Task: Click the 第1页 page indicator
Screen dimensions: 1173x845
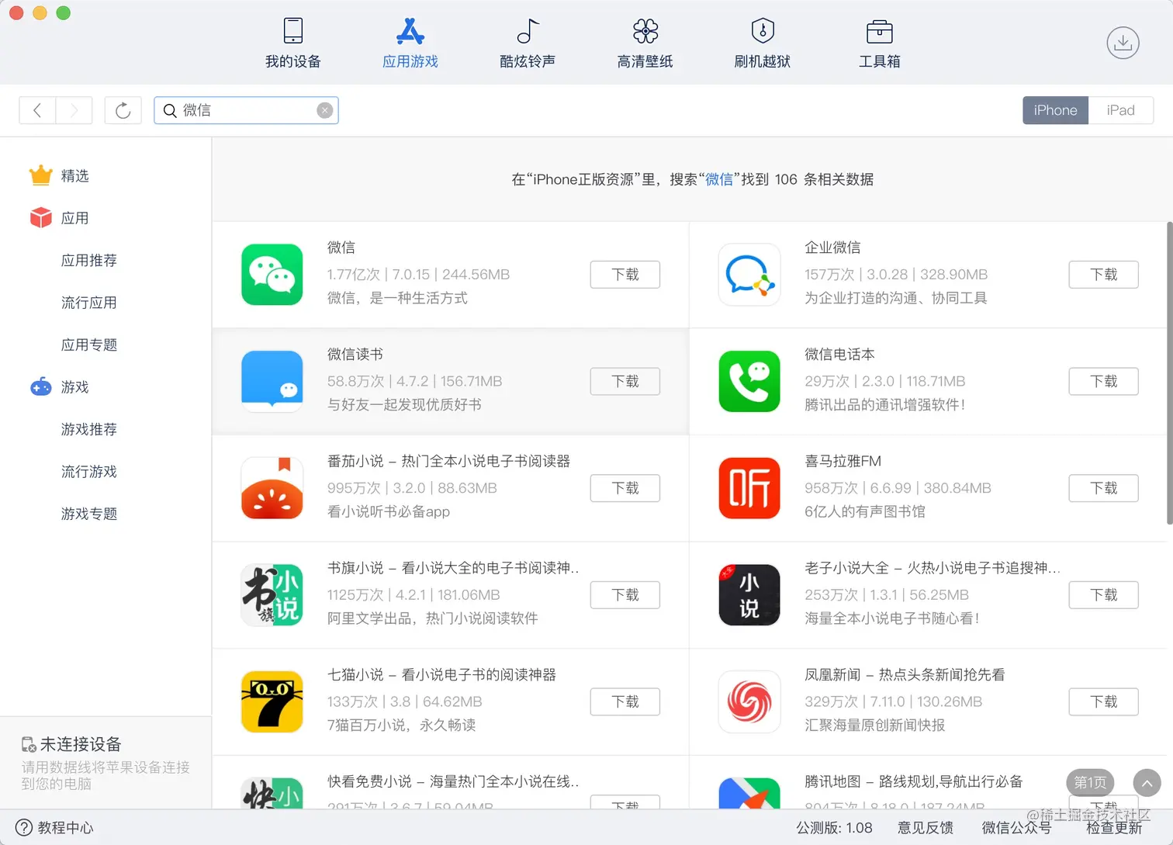Action: 1090,783
